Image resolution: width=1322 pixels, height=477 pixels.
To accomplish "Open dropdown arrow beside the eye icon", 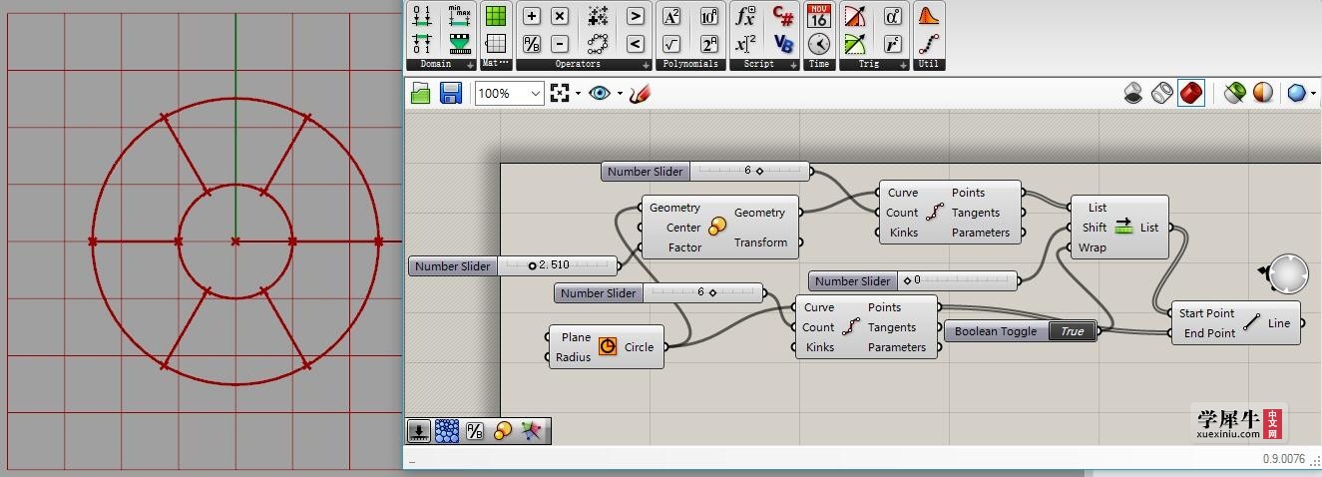I will [620, 94].
